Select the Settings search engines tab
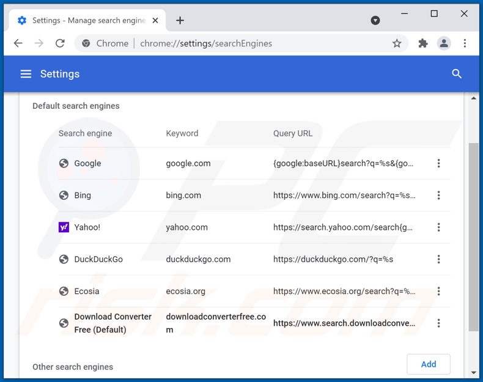Screen dimensions: 483x382 [x=86, y=20]
